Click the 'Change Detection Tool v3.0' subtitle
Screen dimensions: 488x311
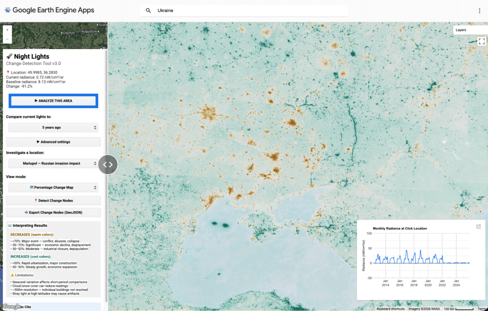coord(33,63)
